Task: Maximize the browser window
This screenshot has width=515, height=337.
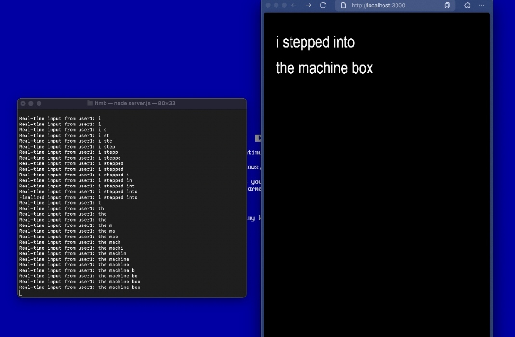Action: (x=284, y=5)
